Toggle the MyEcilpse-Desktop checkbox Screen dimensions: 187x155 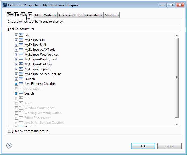tap(16, 64)
